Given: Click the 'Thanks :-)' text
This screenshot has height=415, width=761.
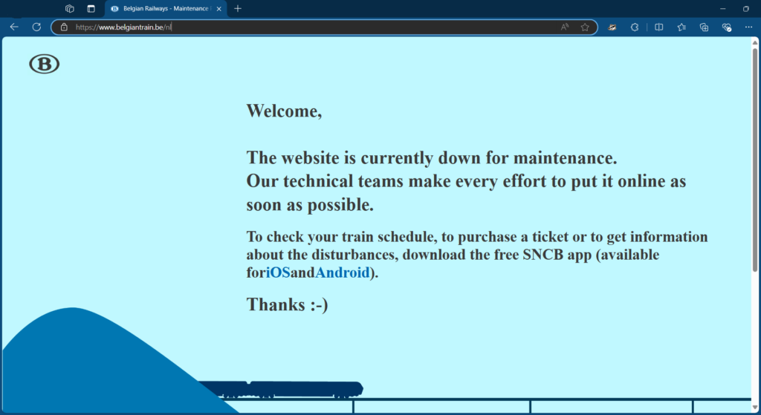Looking at the screenshot, I should tap(288, 304).
